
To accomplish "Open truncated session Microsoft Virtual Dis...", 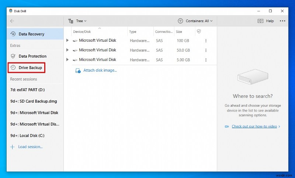I will (x=35, y=124).
